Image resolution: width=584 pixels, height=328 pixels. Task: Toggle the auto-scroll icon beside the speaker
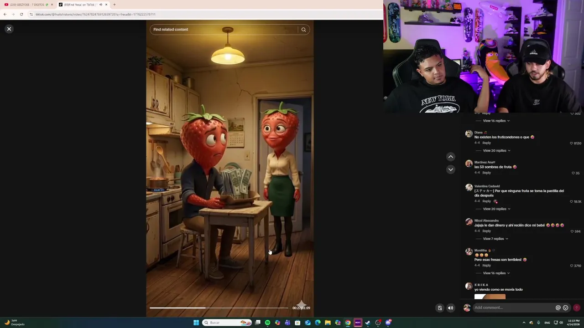click(x=440, y=308)
